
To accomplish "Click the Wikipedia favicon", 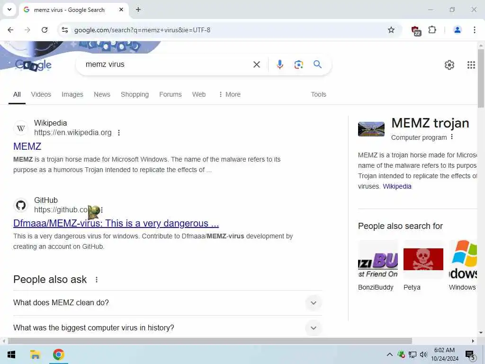I will click(21, 128).
